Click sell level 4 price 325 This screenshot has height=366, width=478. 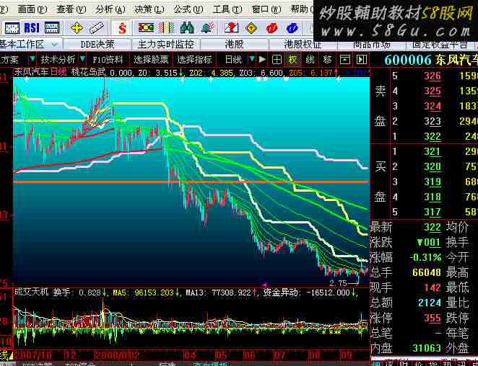coord(433,91)
